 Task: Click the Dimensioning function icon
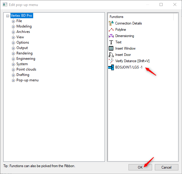pos(111,36)
